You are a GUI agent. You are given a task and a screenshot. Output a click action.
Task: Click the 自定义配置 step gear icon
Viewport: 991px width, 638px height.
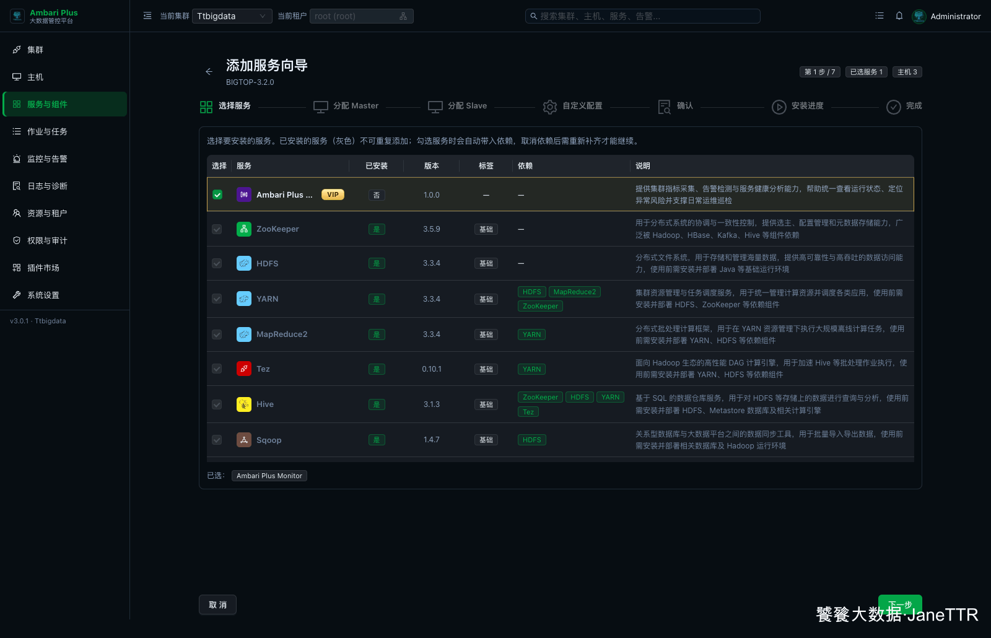[550, 107]
